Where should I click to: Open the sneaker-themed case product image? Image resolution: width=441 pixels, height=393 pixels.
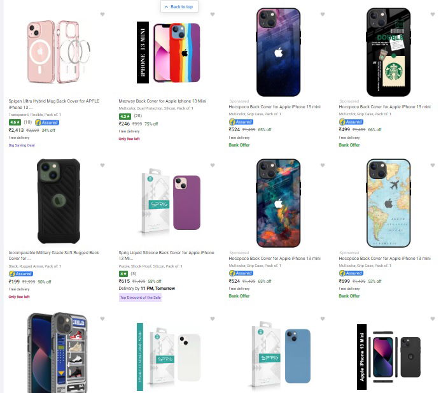click(x=57, y=352)
